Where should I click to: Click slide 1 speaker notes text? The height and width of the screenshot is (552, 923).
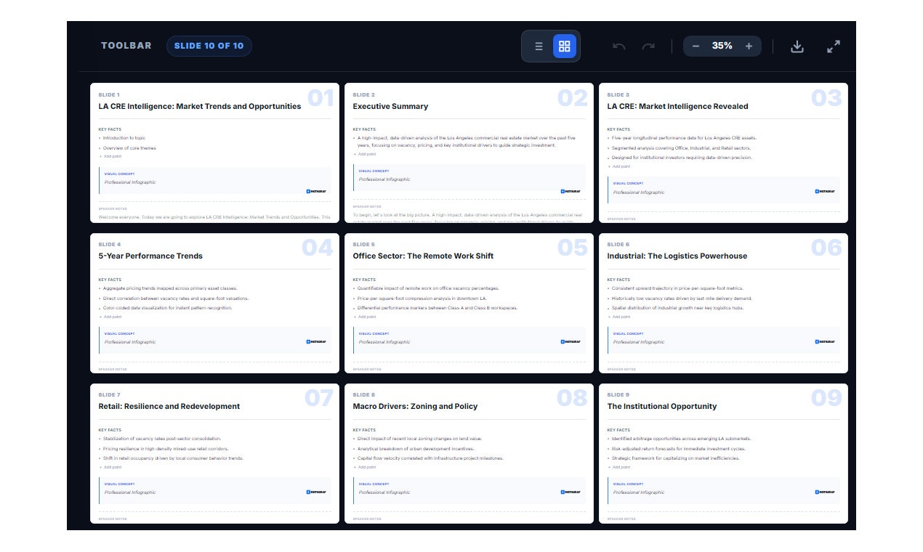coord(214,216)
